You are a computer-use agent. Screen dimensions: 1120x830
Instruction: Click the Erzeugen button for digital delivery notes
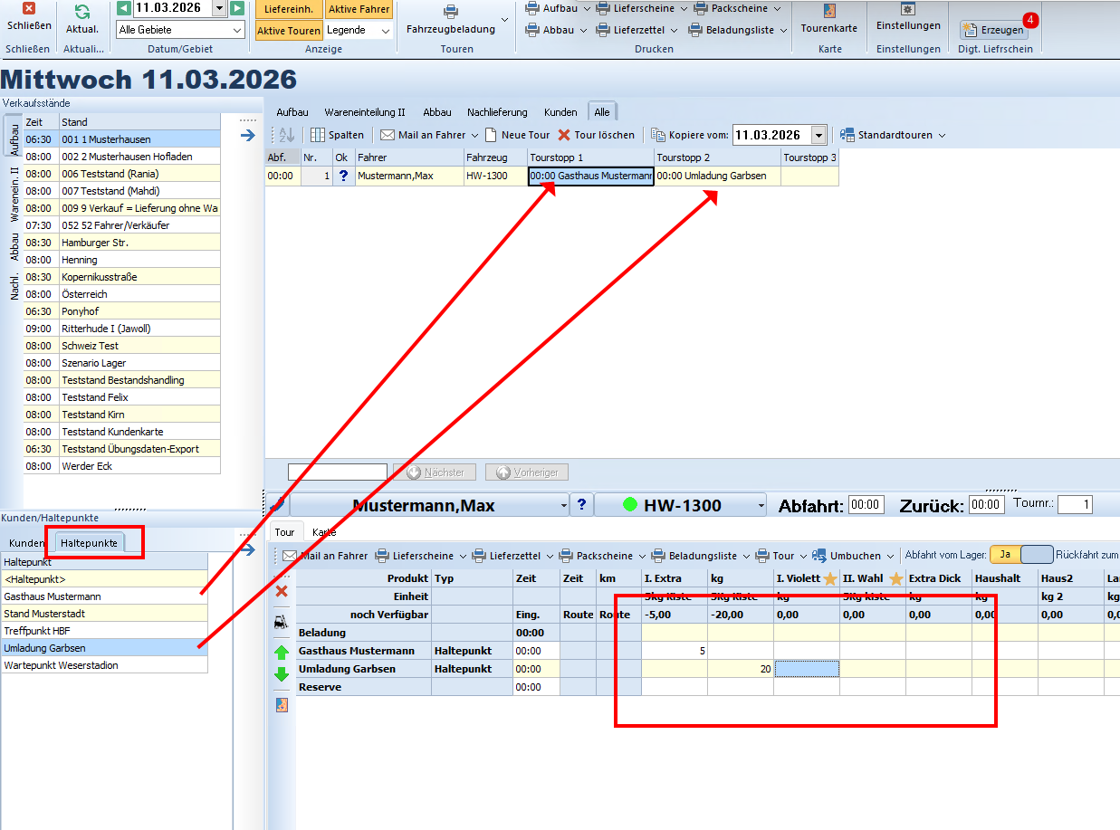pos(993,30)
